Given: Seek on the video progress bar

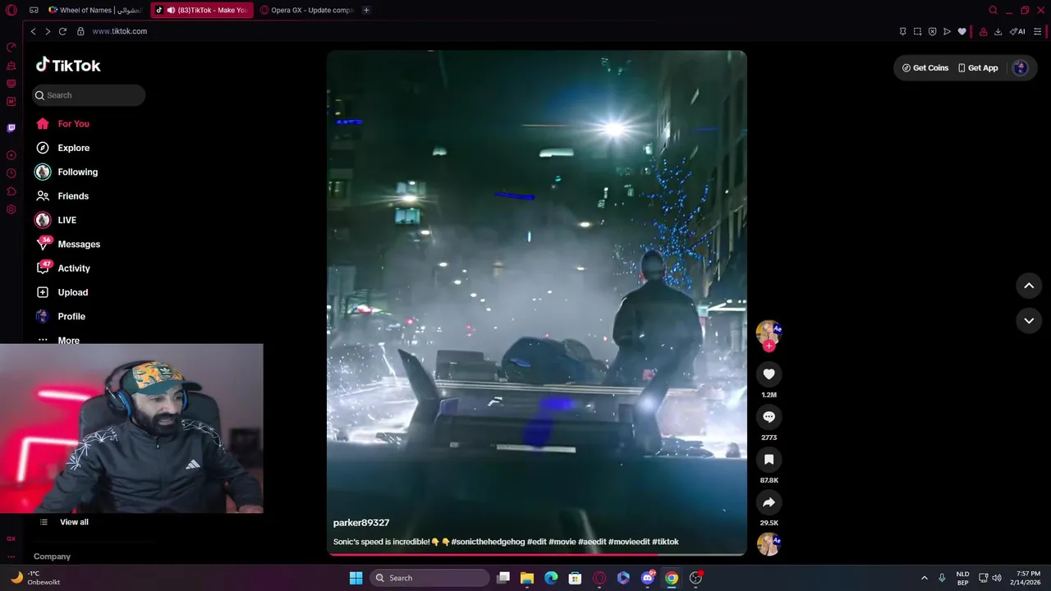Looking at the screenshot, I should point(537,555).
